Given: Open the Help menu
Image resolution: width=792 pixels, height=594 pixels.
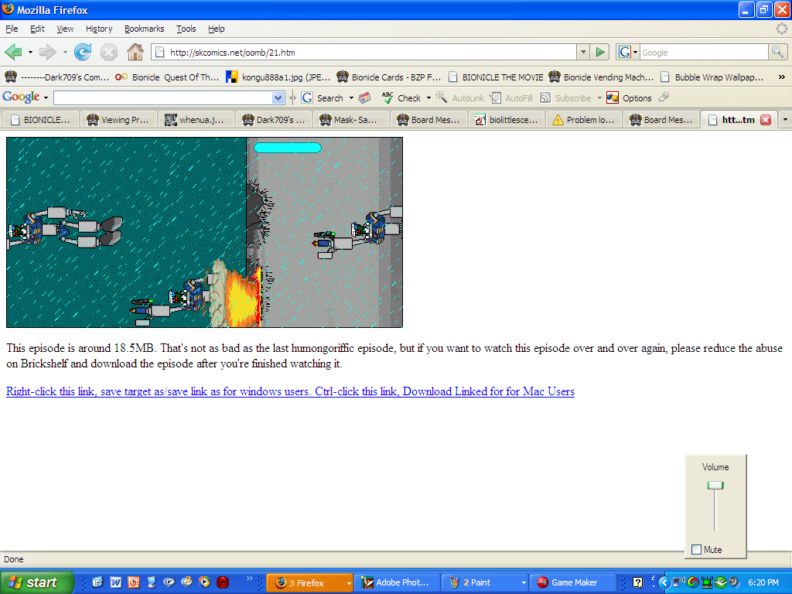Looking at the screenshot, I should coord(217,29).
